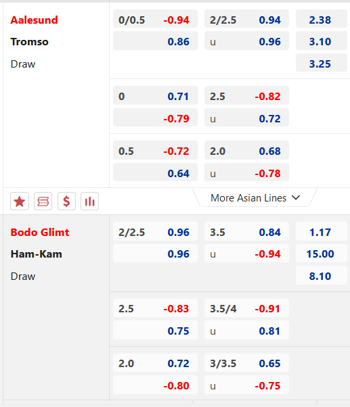Select draw odds 8.10

(322, 275)
